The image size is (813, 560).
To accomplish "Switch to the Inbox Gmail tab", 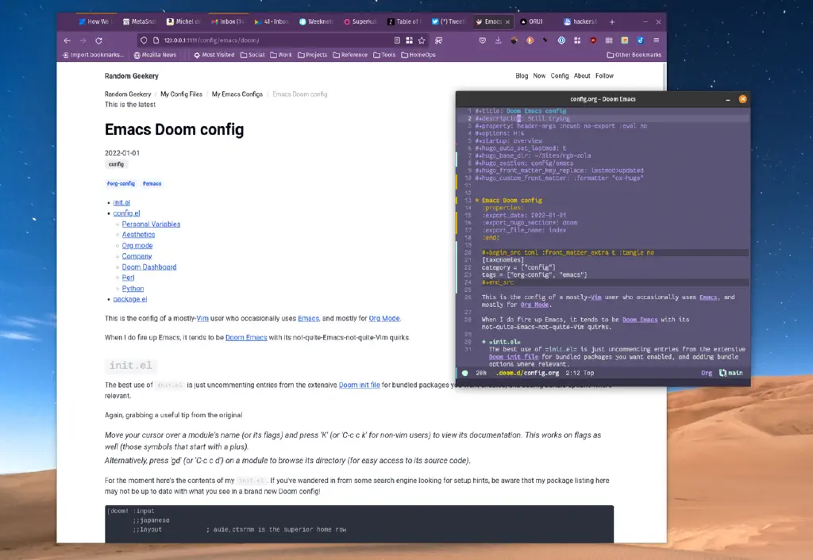I will [227, 21].
